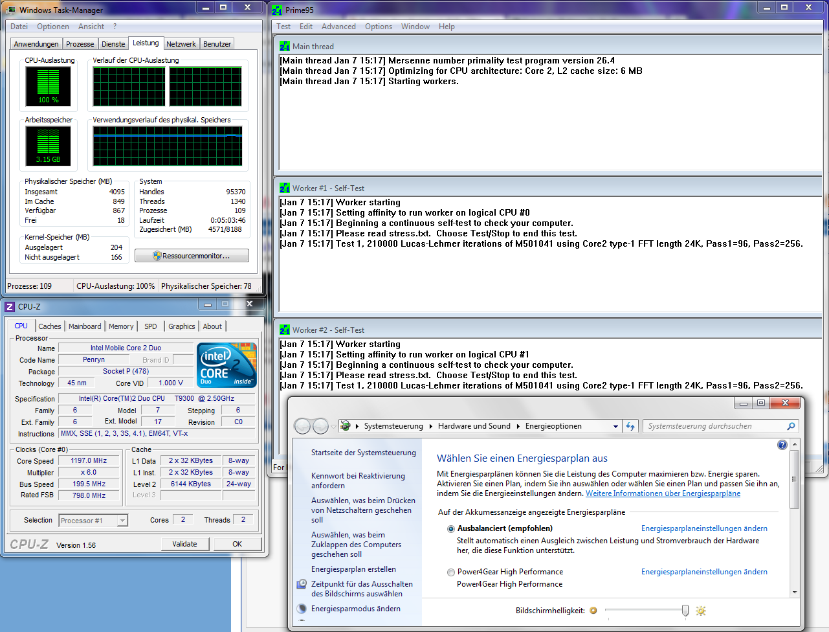The width and height of the screenshot is (829, 632).
Task: Open the Edit menu in Prime95
Action: tap(306, 27)
